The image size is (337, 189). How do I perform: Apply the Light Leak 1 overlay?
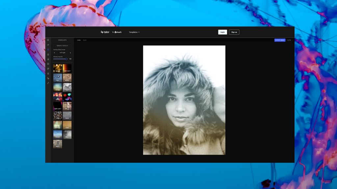coord(67,69)
